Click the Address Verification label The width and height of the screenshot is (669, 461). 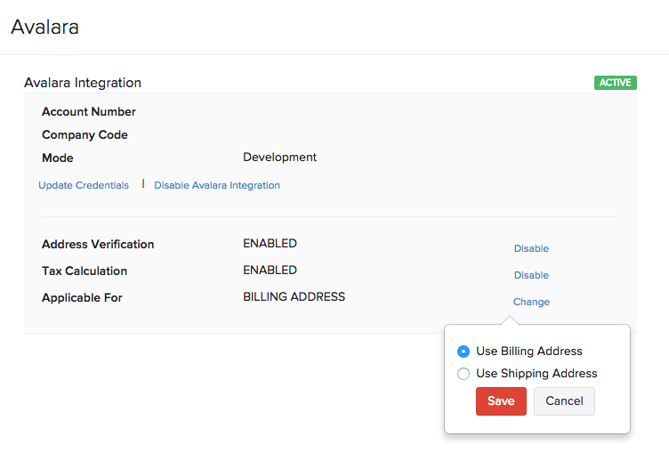tap(98, 244)
